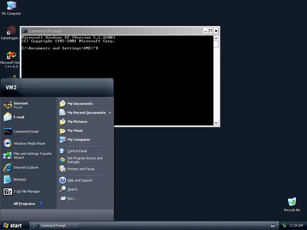Launch 7-Zip File Manager icon
Image resolution: width=307 pixels, height=230 pixels.
click(x=7, y=191)
